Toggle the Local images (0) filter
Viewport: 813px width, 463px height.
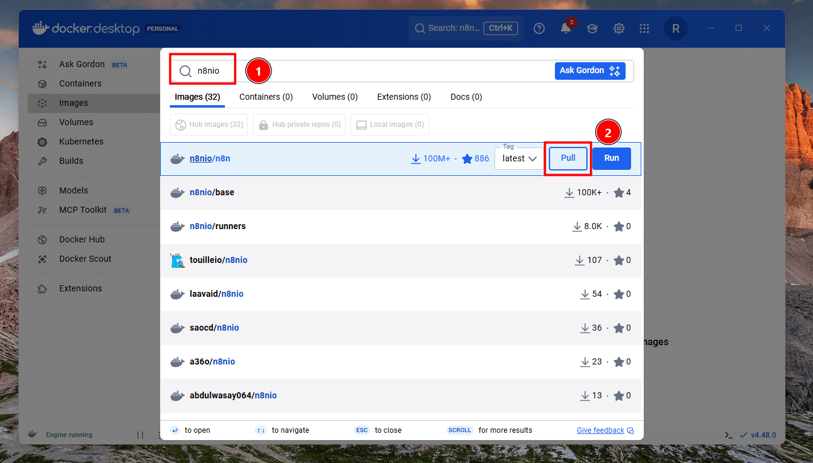(390, 125)
